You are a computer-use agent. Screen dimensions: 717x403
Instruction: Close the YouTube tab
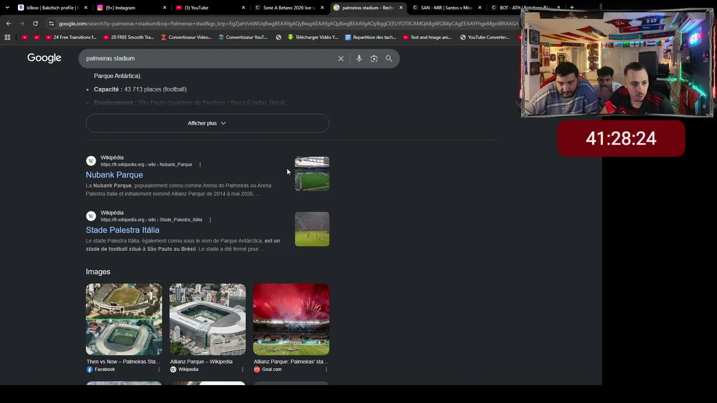pos(243,8)
